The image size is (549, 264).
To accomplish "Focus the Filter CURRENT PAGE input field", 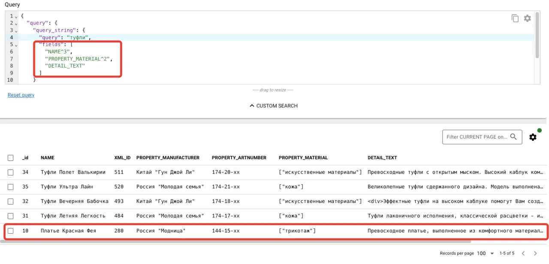I will pyautogui.click(x=476, y=137).
